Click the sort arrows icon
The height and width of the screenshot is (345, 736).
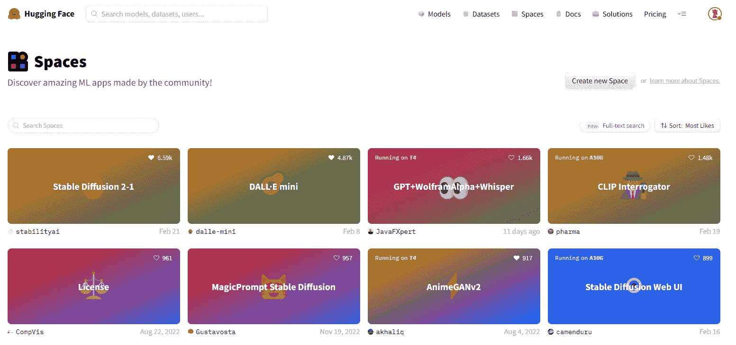[x=664, y=125]
